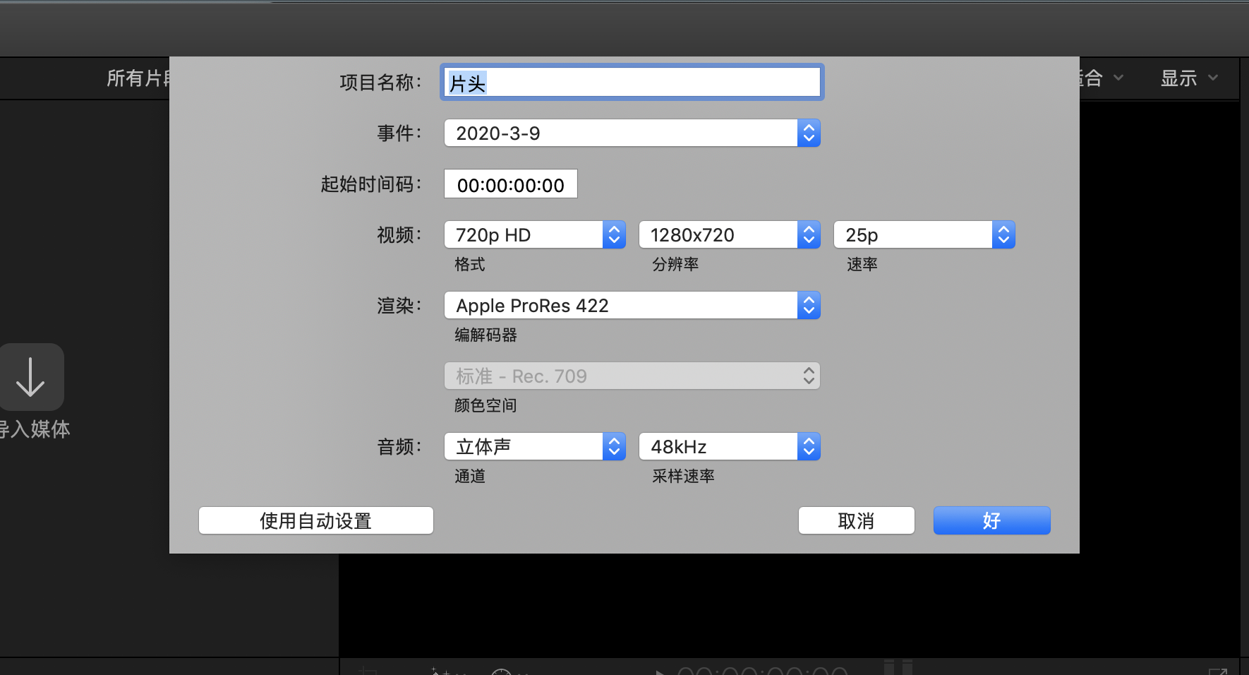Viewport: 1249px width, 675px height.
Task: Open the 1280x720 resolution dropdown
Action: (718, 235)
